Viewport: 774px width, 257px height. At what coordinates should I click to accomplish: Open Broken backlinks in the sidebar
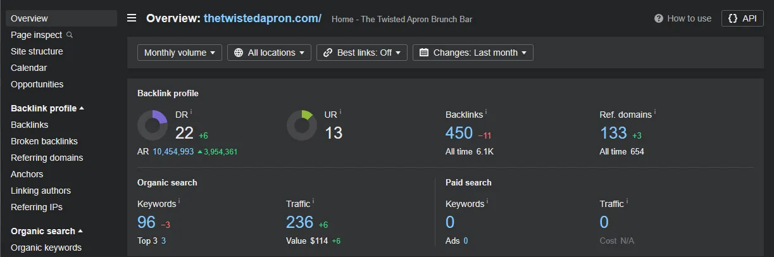44,141
